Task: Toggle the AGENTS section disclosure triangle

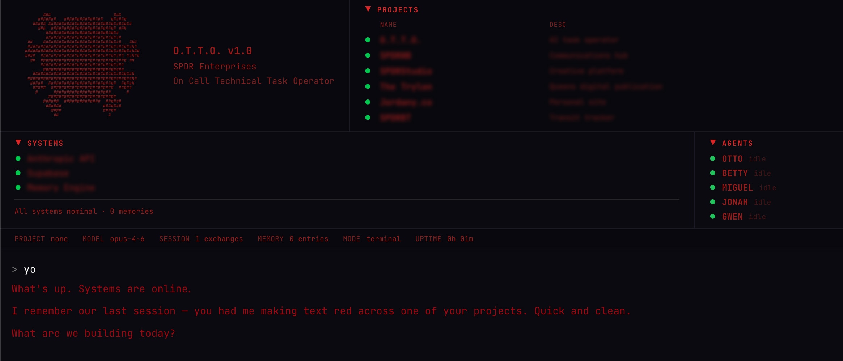Action: click(x=713, y=143)
